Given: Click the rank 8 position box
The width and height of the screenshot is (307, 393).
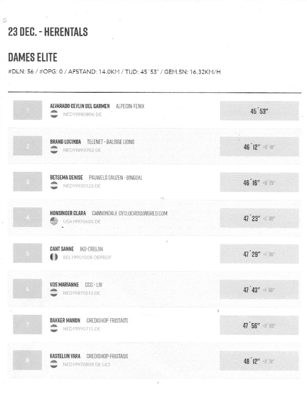Looking at the screenshot, I should click(x=27, y=360).
